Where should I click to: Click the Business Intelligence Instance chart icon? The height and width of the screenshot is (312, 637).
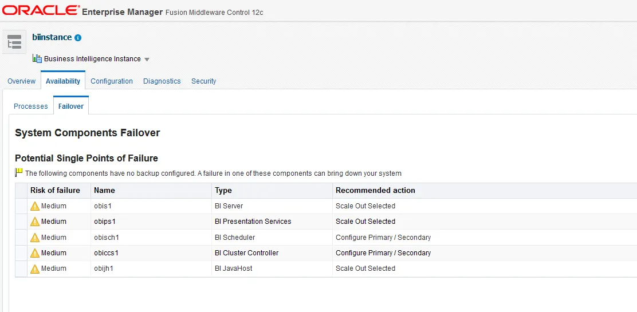[x=37, y=58]
